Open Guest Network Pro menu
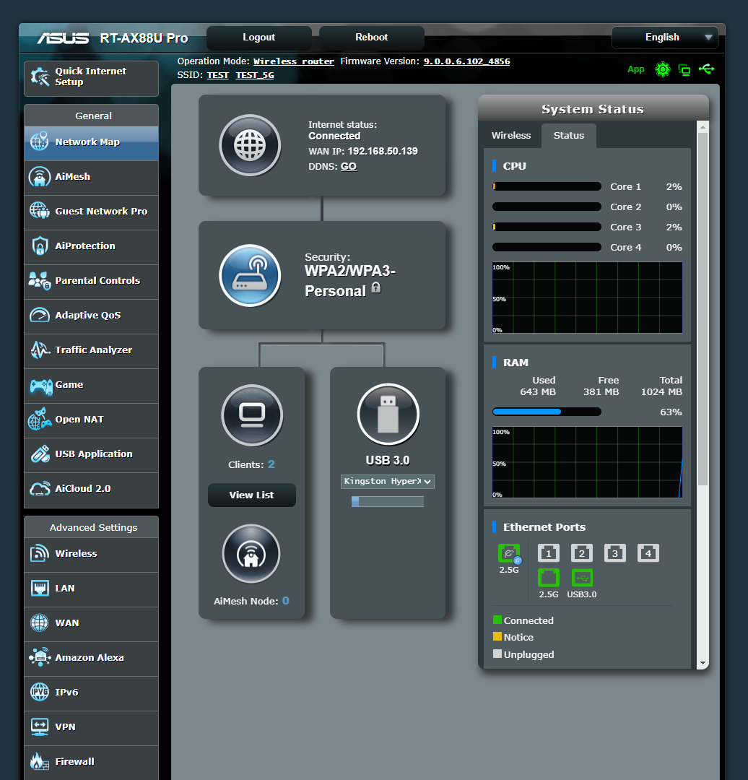 [x=91, y=212]
